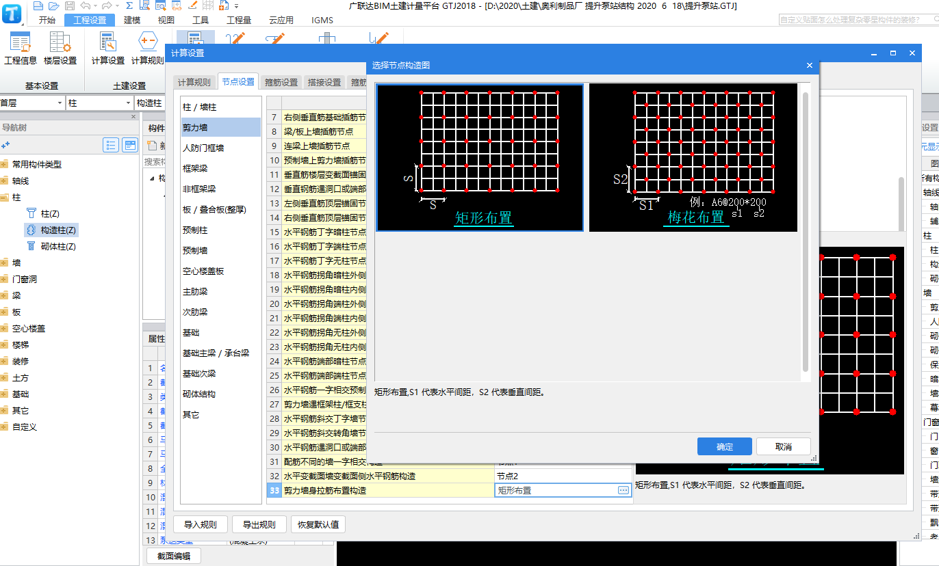Open the 开始 ribbon tab
The width and height of the screenshot is (939, 566).
[x=47, y=20]
